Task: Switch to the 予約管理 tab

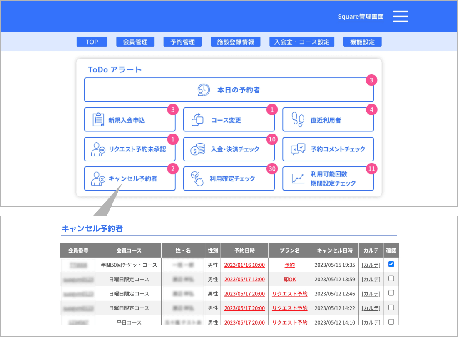Action: point(182,42)
